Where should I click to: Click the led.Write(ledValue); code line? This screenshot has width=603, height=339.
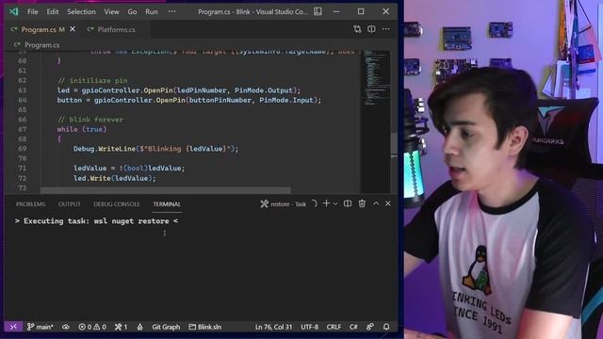tap(115, 178)
